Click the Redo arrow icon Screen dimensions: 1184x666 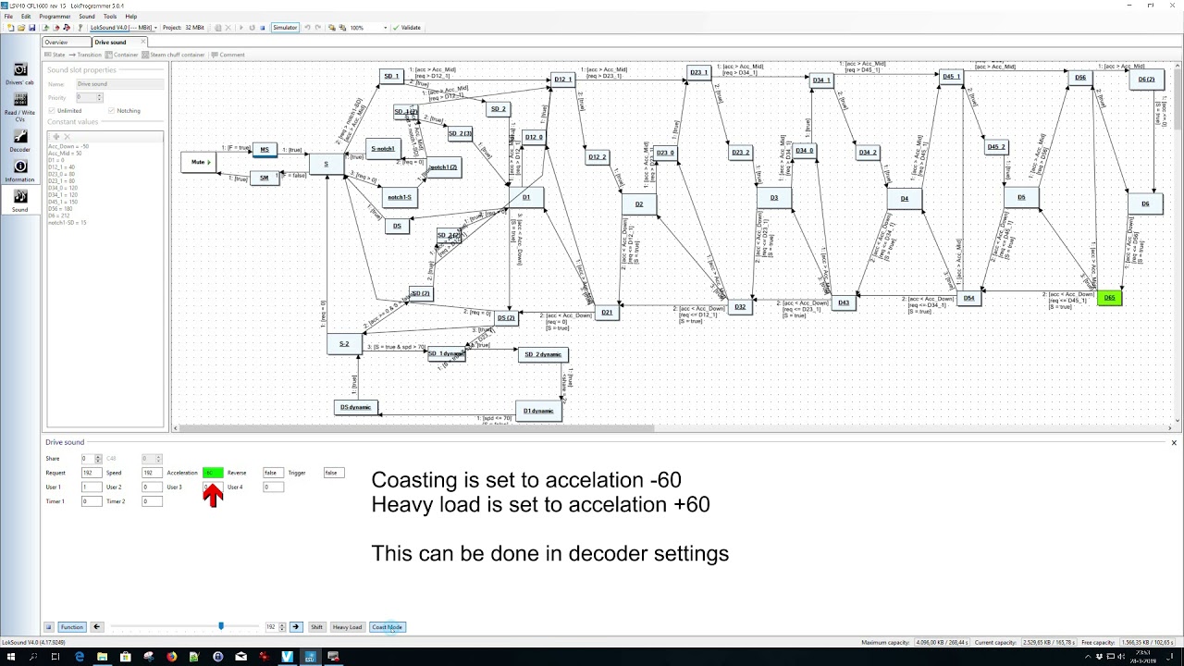coord(317,28)
